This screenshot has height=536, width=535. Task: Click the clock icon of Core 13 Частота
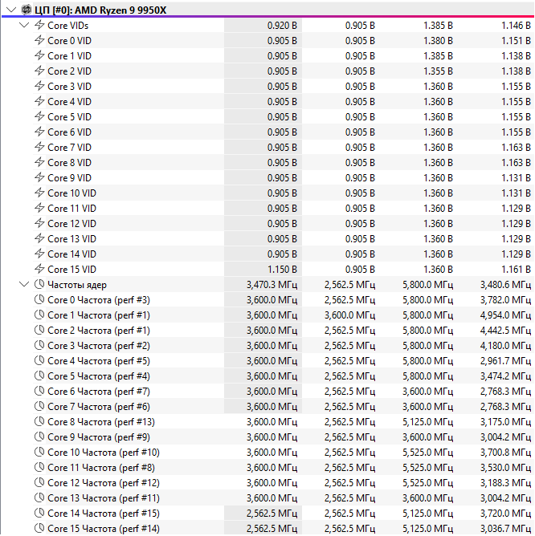(39, 498)
